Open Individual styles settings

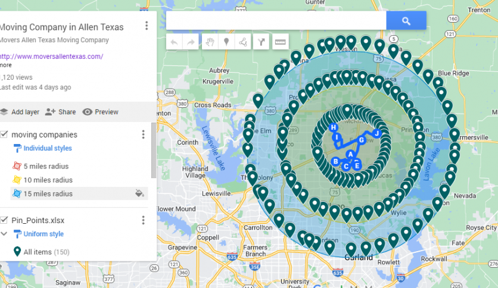pos(48,148)
